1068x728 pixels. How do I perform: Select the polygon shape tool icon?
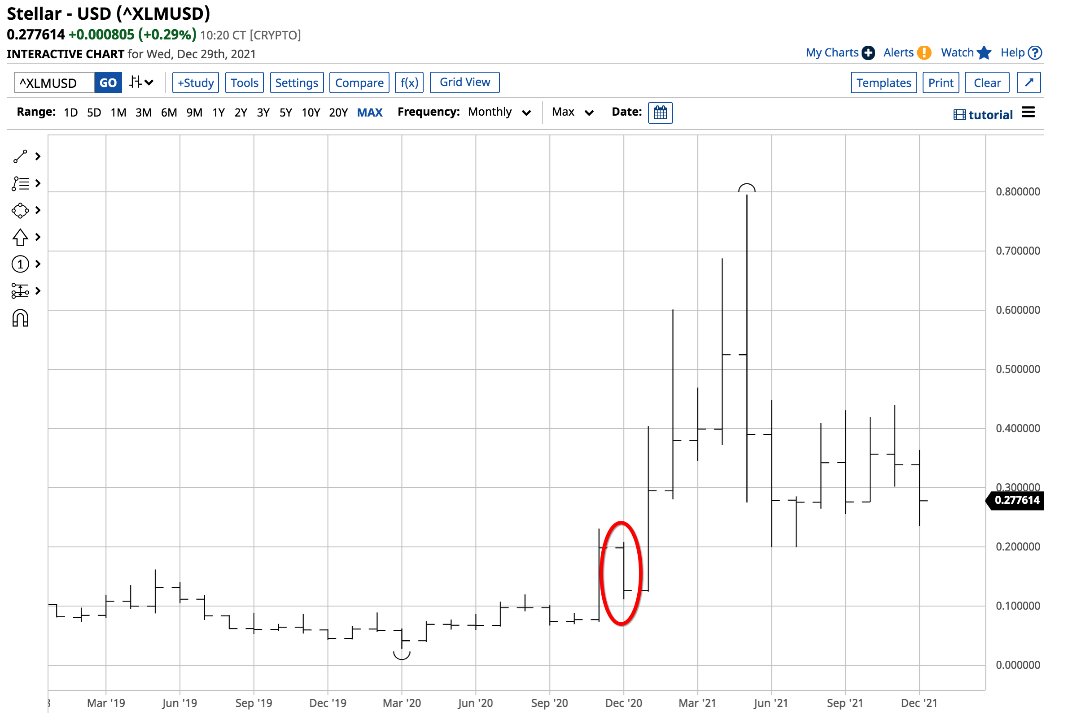point(20,211)
